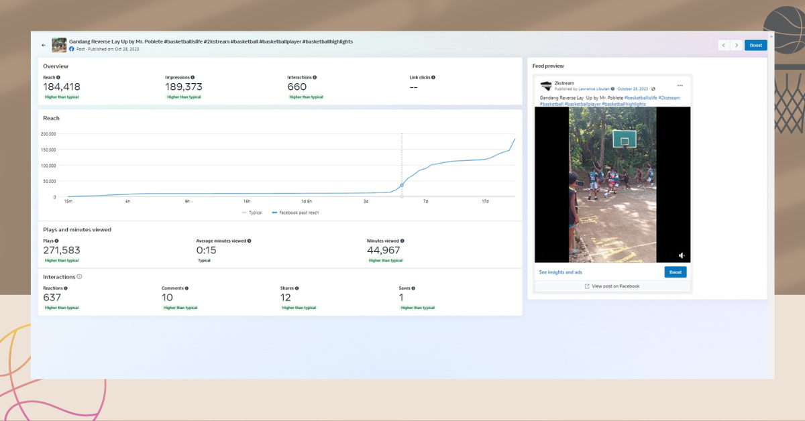Click the Minutes viewed value 44,967
805x421 pixels.
(384, 250)
